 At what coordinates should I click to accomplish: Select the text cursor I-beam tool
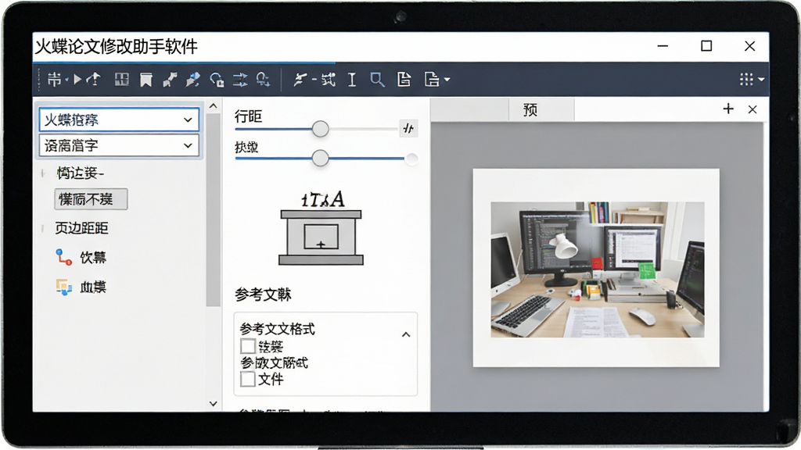[x=352, y=80]
